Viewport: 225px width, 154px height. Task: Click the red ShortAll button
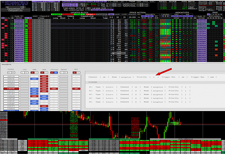pos(68,14)
